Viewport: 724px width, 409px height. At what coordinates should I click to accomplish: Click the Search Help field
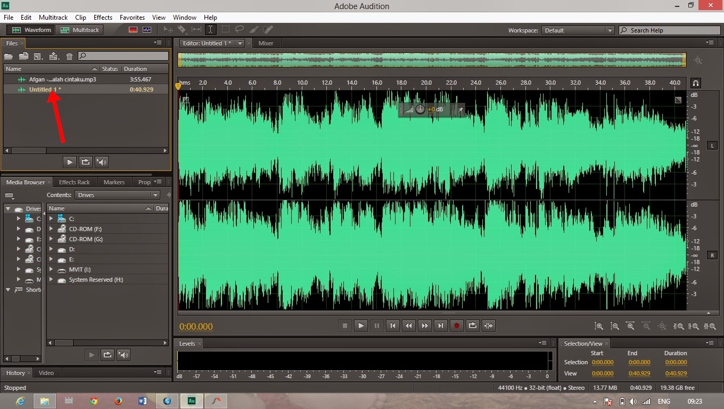pos(669,30)
